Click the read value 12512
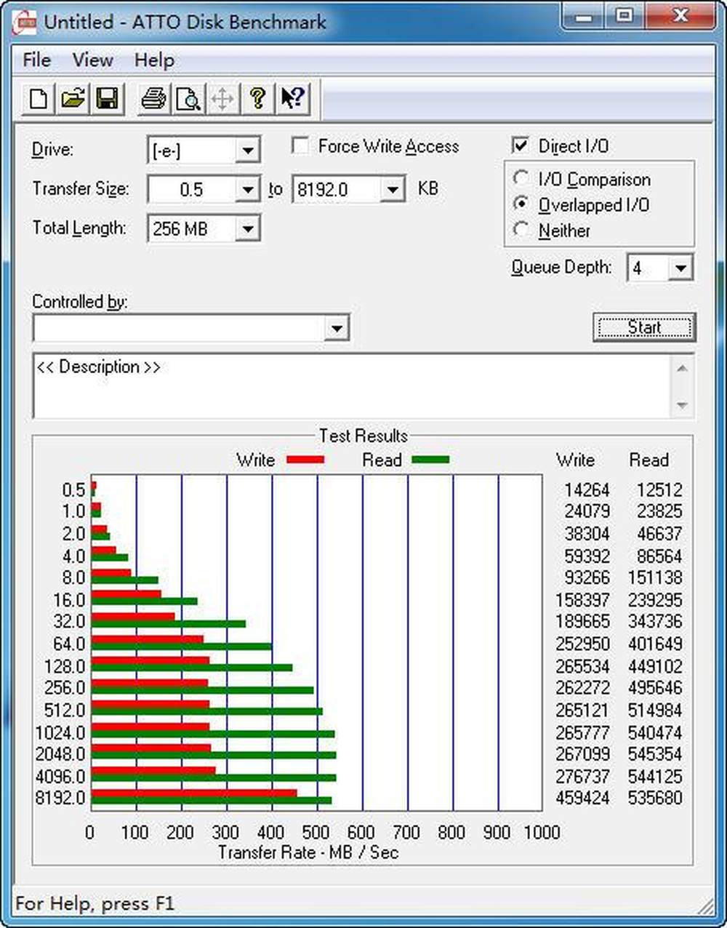Screen dimensions: 727x928 659,490
